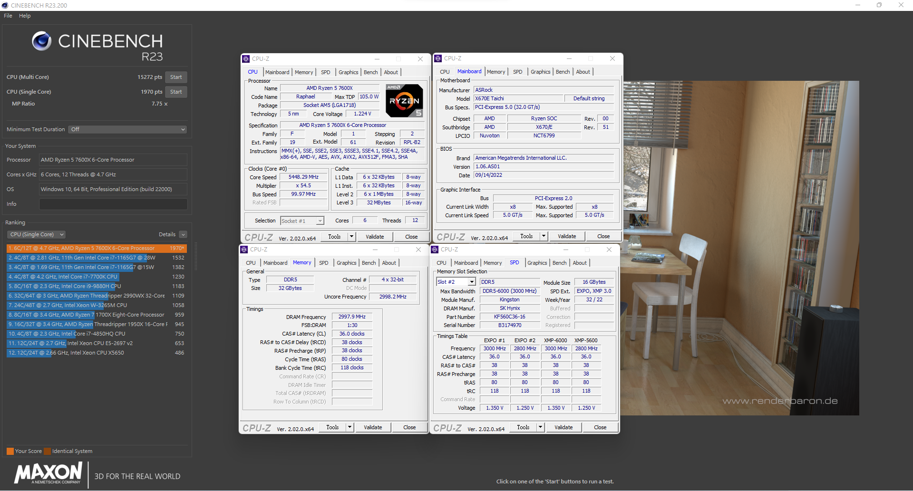
Task: Click the CAS# Latency value 36.0 clocks
Action: [352, 334]
